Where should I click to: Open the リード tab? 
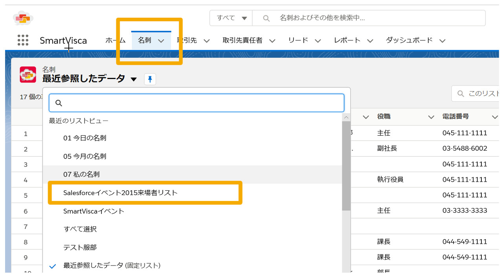click(298, 40)
